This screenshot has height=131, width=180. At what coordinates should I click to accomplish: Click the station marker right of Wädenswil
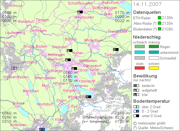pos(88,97)
